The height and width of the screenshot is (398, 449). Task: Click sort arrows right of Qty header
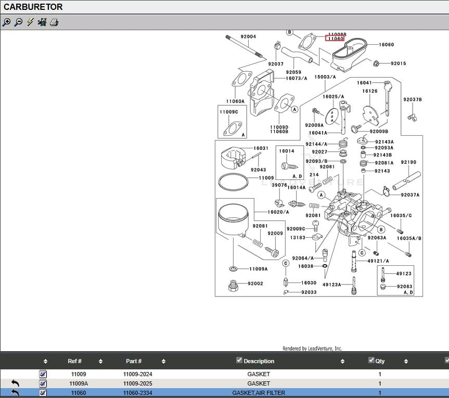click(x=406, y=362)
